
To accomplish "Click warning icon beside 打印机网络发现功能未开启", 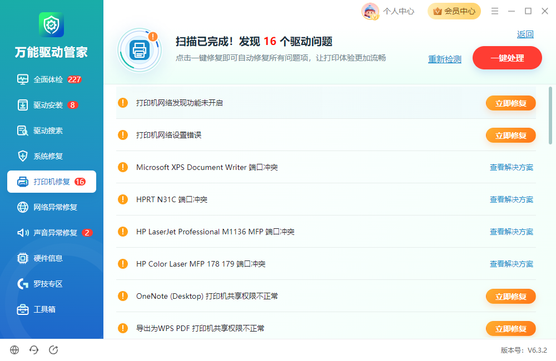I will [x=123, y=103].
